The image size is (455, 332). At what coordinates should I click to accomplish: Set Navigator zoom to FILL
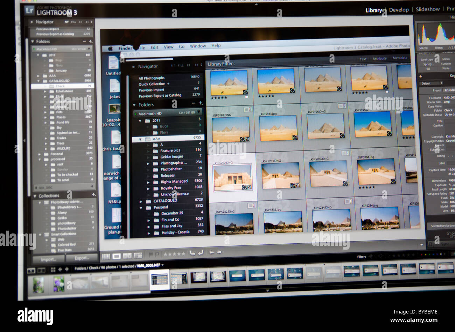click(x=73, y=22)
